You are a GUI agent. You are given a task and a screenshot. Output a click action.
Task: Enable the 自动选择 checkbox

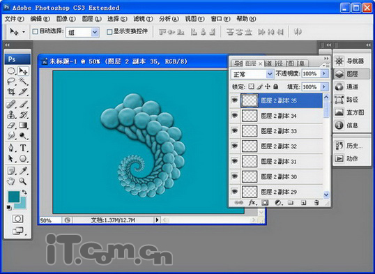(x=35, y=31)
